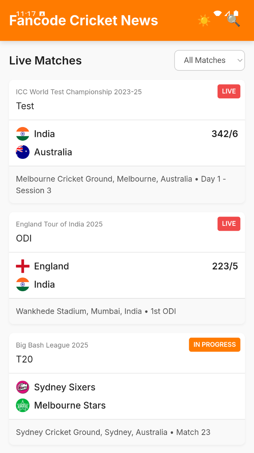This screenshot has height=453, width=254.
Task: Tap LIVE badge on Test match
Action: [229, 91]
